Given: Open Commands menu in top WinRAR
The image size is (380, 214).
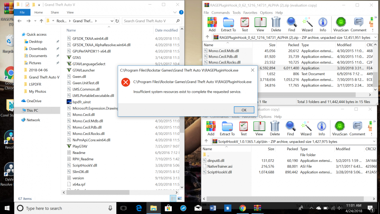Looking at the screenshot, I should point(220,13).
